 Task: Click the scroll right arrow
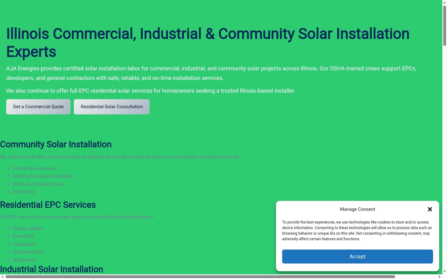pos(440,277)
